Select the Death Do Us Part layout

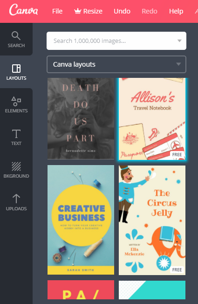pyautogui.click(x=81, y=118)
